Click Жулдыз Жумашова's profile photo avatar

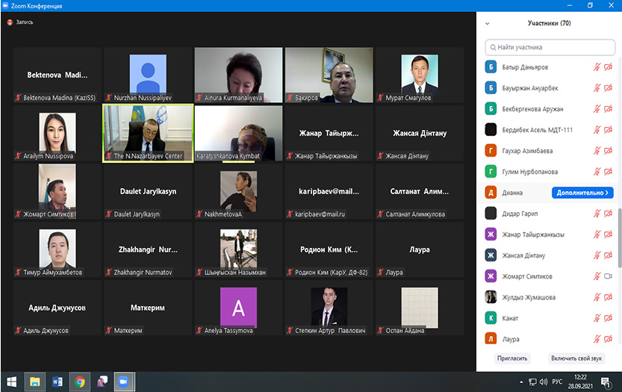[x=491, y=297]
